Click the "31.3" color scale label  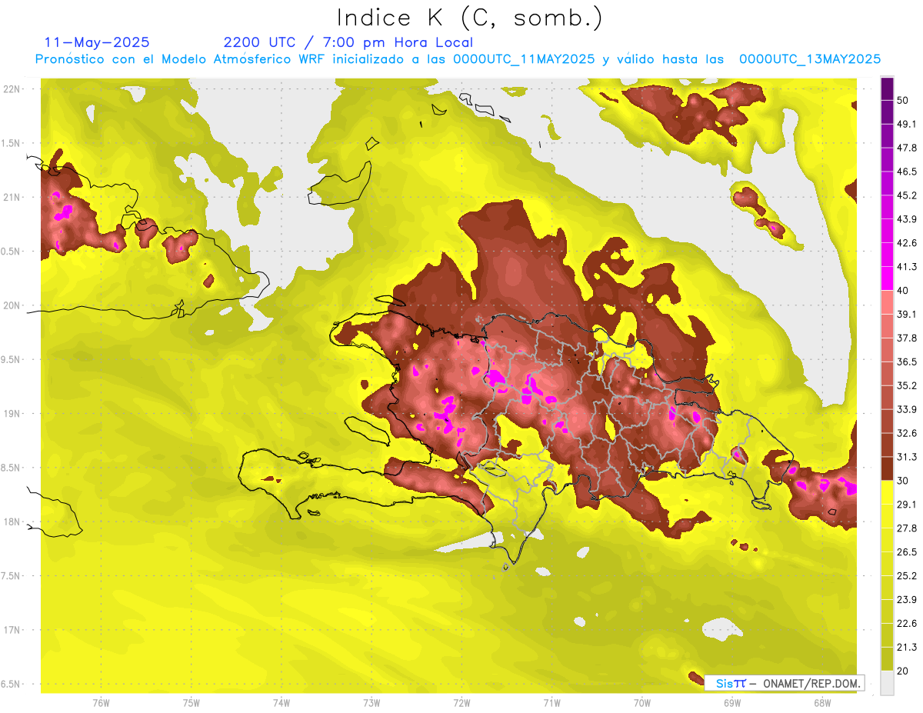coord(907,457)
